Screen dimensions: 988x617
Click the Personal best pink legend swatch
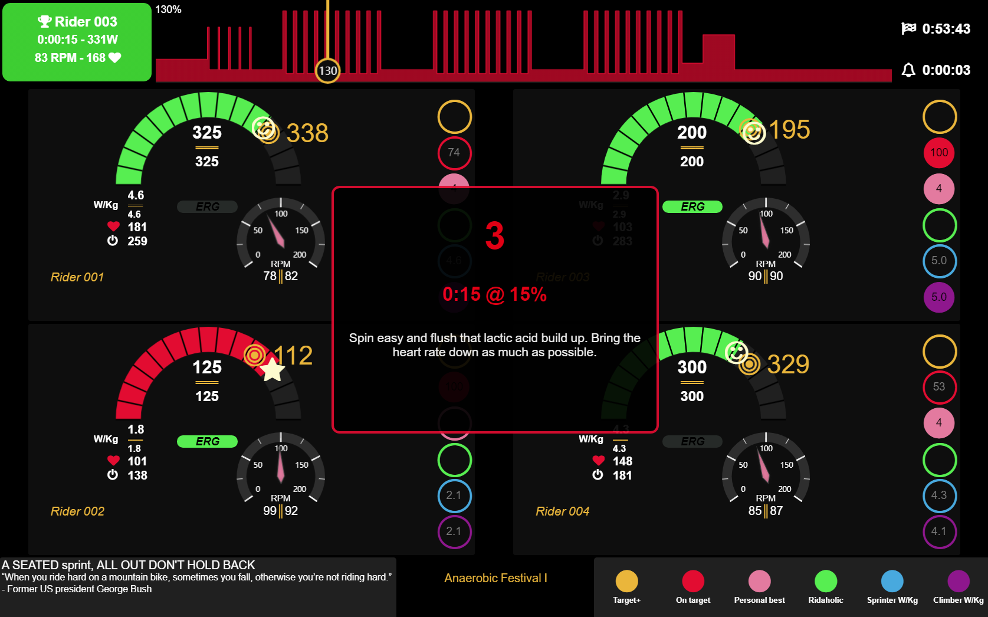760,581
